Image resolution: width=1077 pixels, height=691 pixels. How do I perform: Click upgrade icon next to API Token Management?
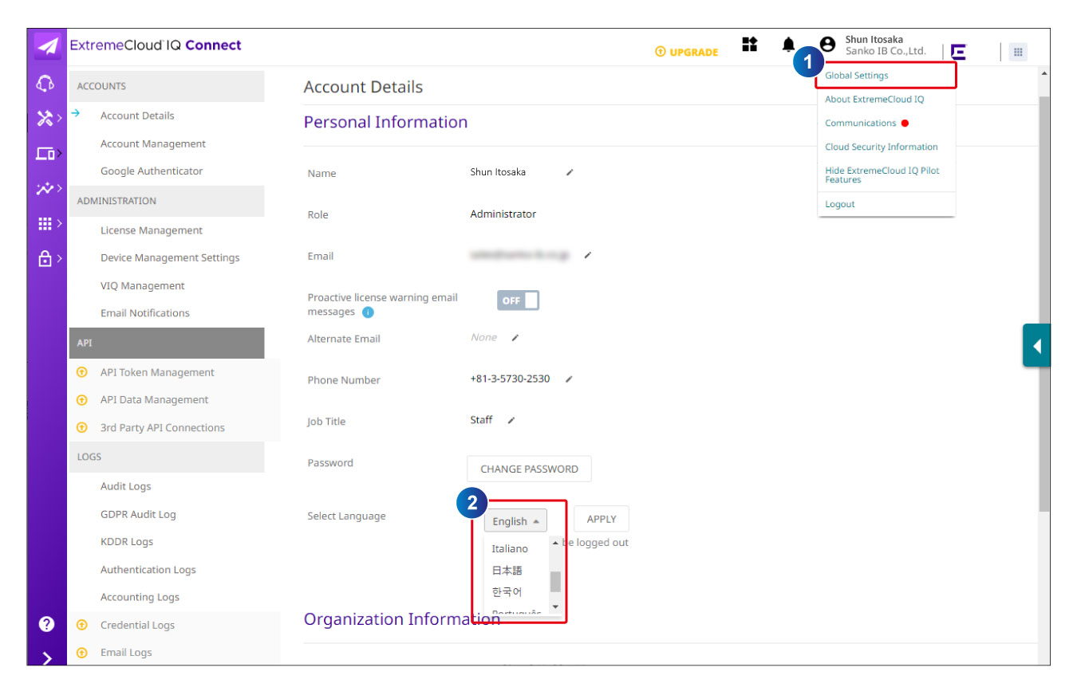81,372
